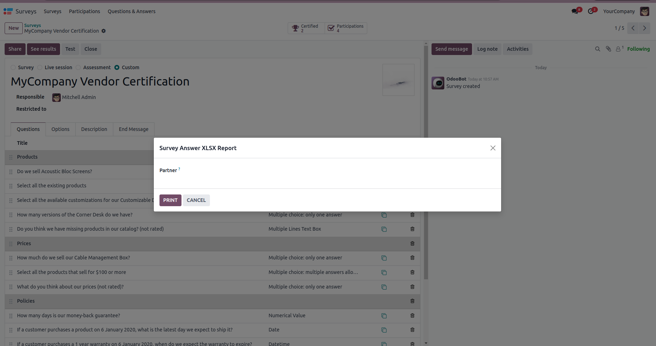Image resolution: width=656 pixels, height=346 pixels.
Task: Open the Questions & Answers menu
Action: click(x=131, y=11)
